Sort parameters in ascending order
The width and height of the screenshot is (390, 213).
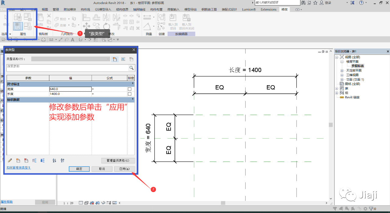click(55, 160)
